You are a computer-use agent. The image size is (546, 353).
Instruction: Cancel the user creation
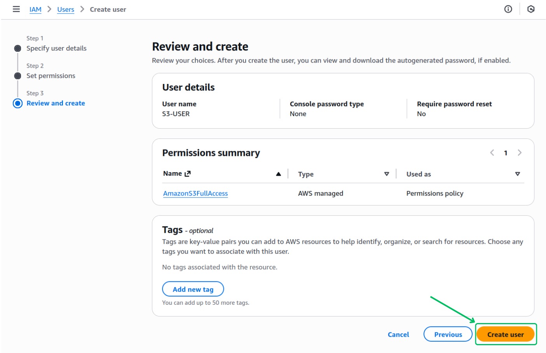(398, 334)
